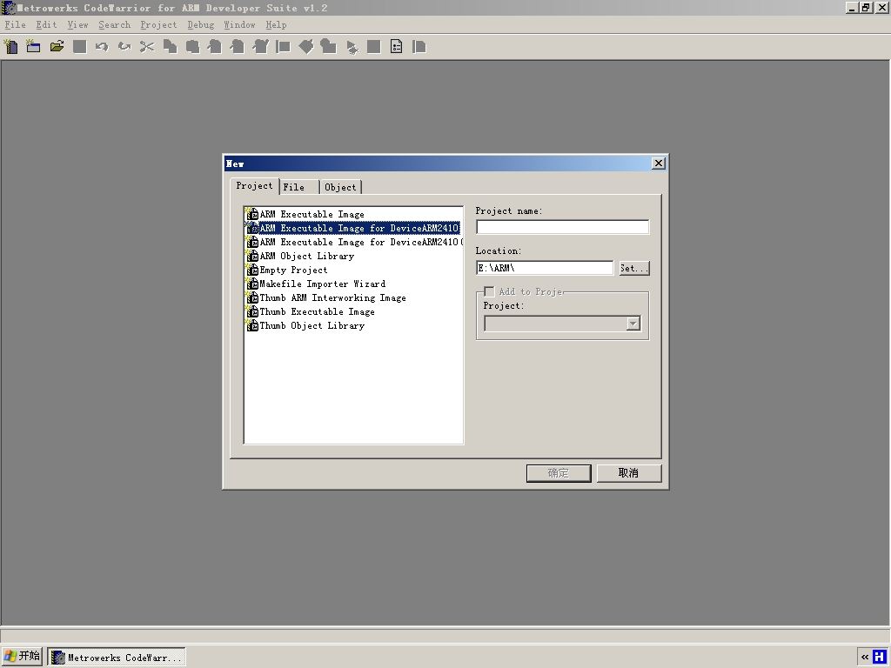Open the Edit menu
The width and height of the screenshot is (891, 668).
[x=47, y=25]
